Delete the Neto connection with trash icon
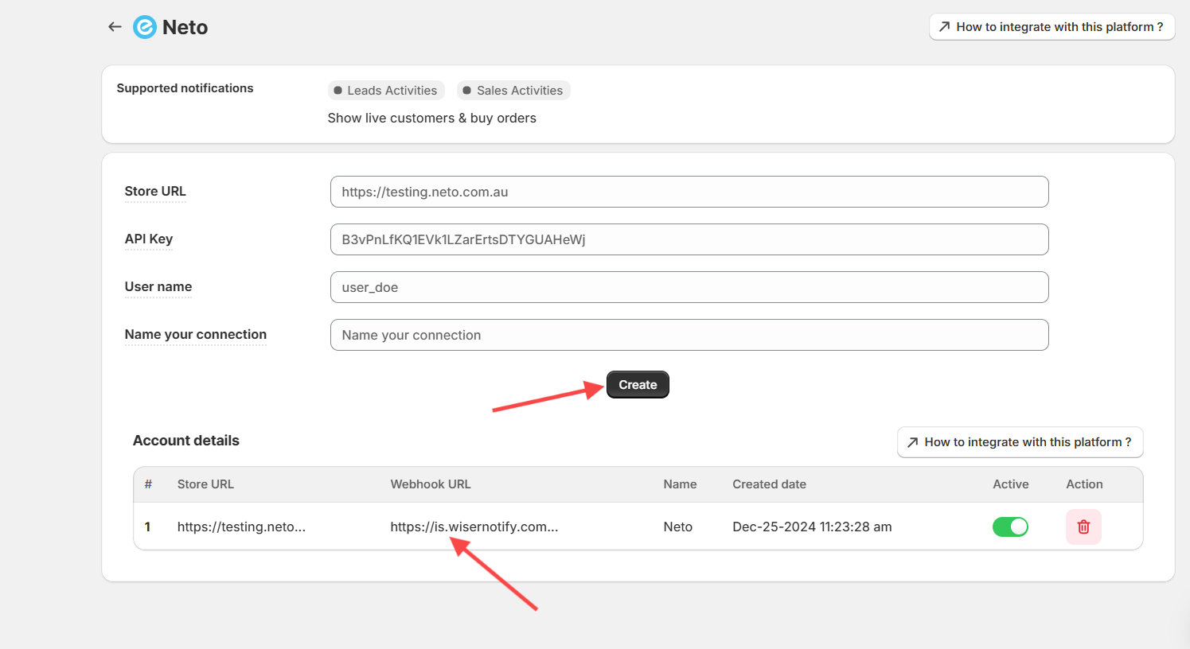This screenshot has height=649, width=1190. coord(1083,527)
